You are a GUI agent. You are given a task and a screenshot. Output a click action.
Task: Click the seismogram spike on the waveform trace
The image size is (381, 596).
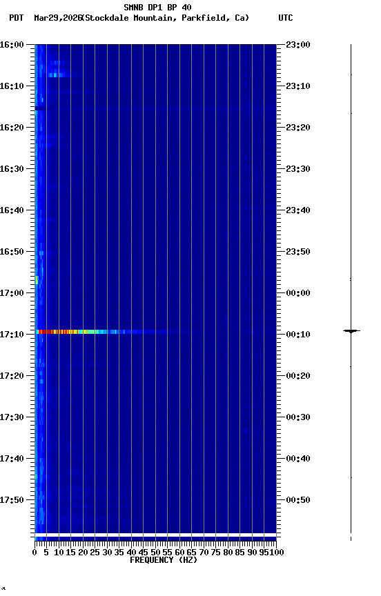(x=351, y=331)
